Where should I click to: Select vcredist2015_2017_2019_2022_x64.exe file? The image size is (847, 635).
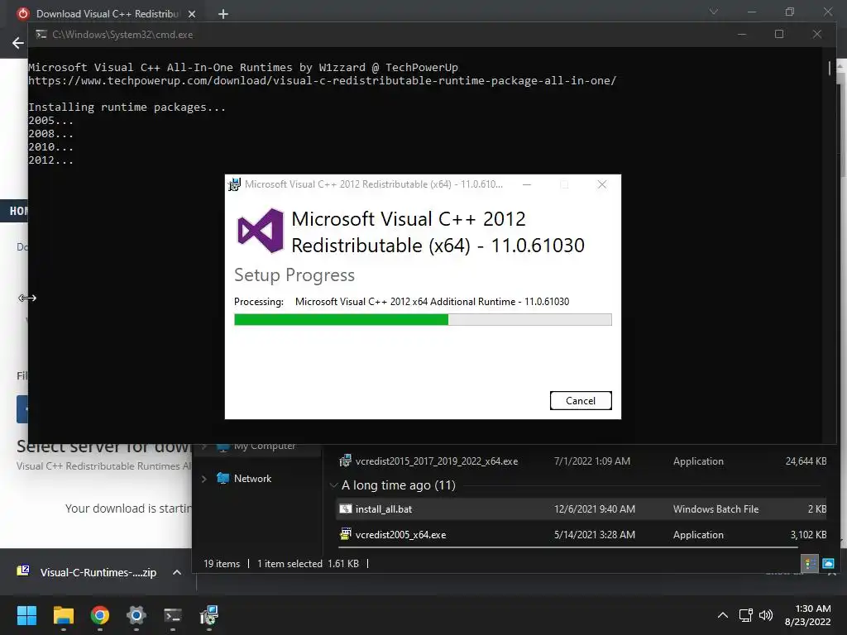(581, 461)
